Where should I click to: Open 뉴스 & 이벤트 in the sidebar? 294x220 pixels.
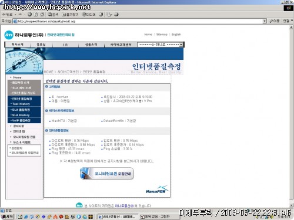pyautogui.click(x=22, y=143)
